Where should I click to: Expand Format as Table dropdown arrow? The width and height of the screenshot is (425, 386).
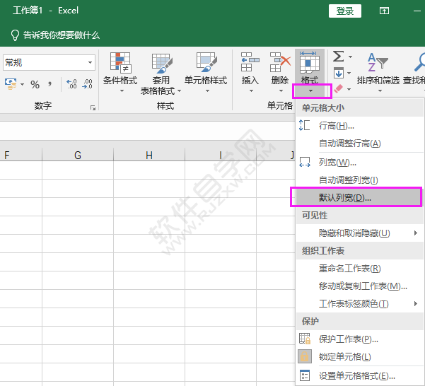tap(179, 91)
